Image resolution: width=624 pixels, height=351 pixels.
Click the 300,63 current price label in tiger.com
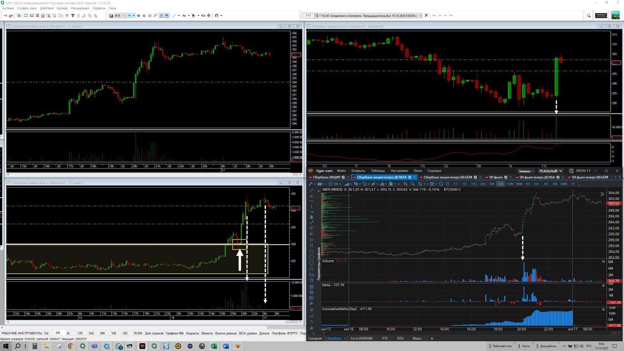tap(614, 203)
